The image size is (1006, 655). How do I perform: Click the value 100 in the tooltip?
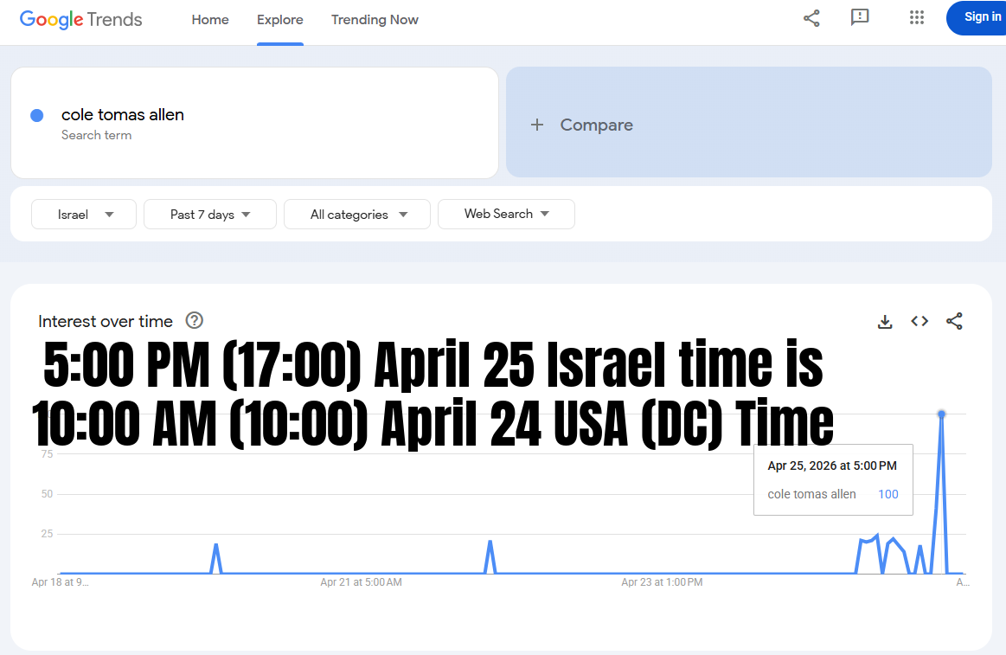(888, 494)
